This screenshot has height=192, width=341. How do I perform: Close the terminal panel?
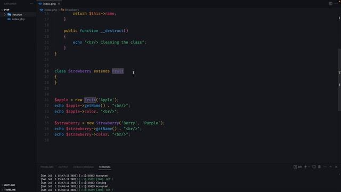coord(336,167)
